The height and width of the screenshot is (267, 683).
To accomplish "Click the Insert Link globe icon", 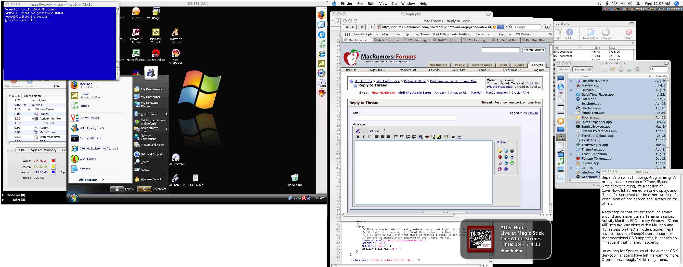I will tap(421, 137).
